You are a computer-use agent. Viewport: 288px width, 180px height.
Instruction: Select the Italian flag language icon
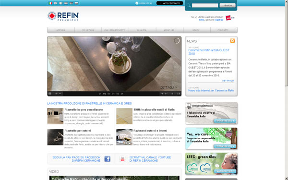click(50, 3)
